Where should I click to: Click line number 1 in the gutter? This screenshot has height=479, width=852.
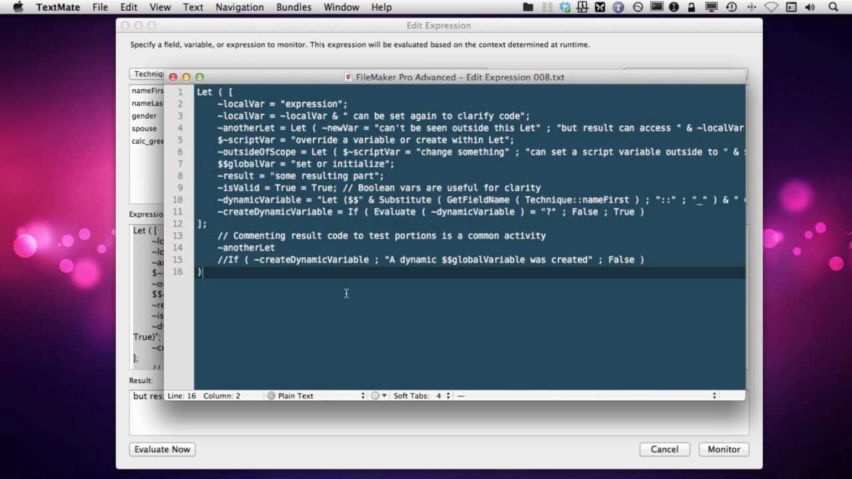point(180,92)
